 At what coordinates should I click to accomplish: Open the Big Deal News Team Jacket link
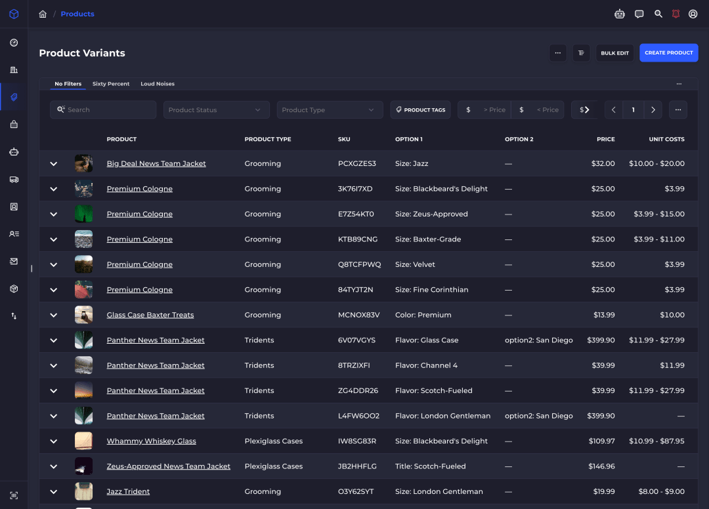[x=156, y=163]
